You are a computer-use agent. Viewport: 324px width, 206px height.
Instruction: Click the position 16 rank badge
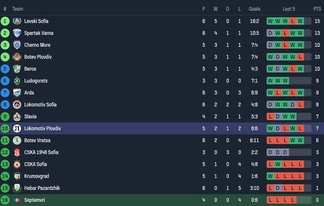point(5,200)
